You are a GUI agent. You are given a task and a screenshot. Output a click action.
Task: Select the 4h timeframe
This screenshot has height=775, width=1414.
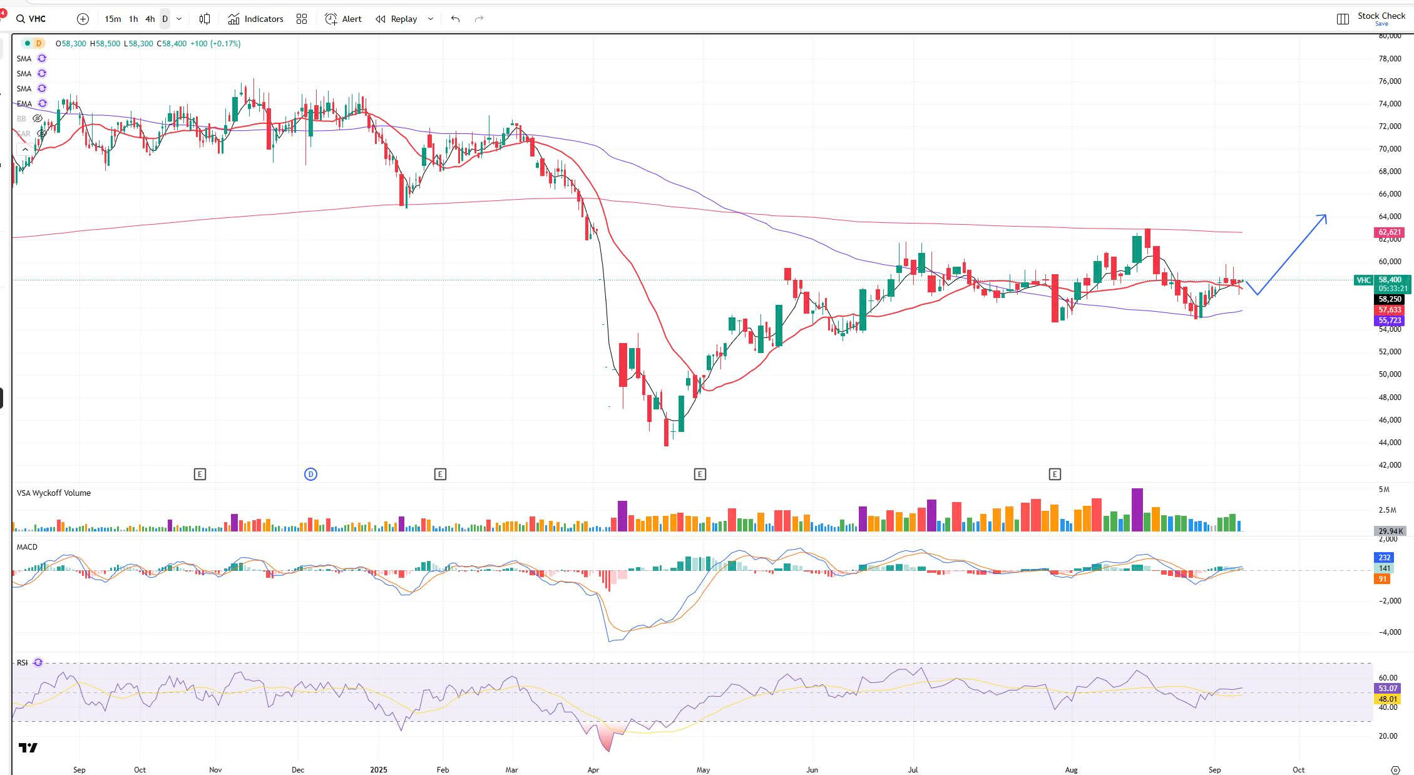click(150, 19)
